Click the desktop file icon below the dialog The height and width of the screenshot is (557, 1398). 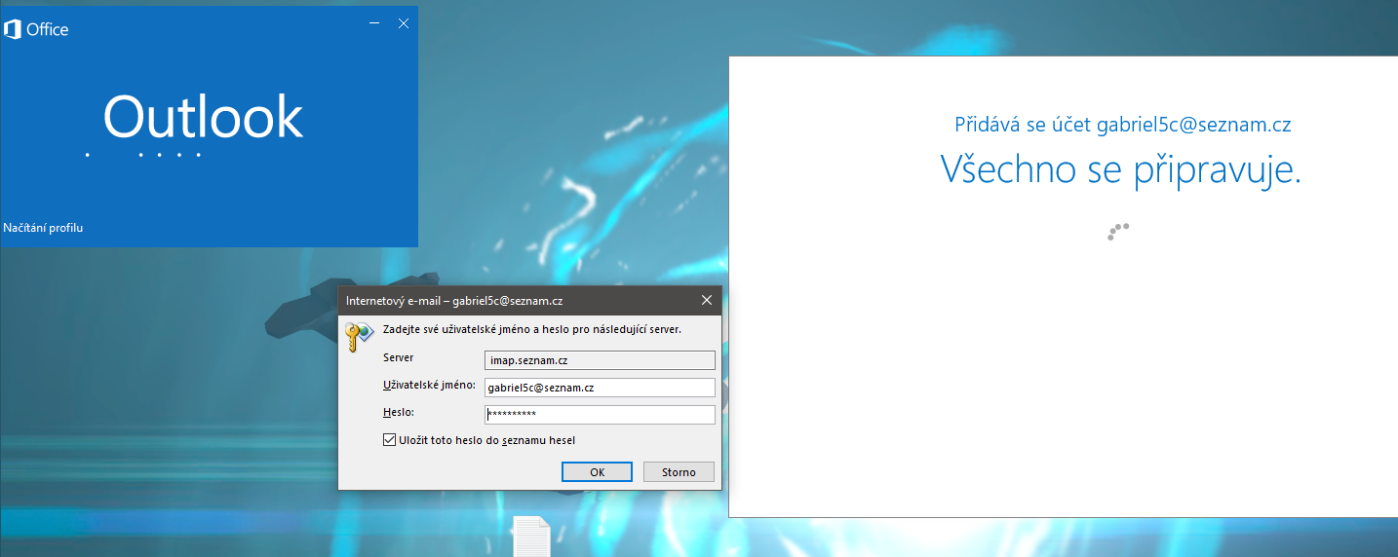click(532, 537)
